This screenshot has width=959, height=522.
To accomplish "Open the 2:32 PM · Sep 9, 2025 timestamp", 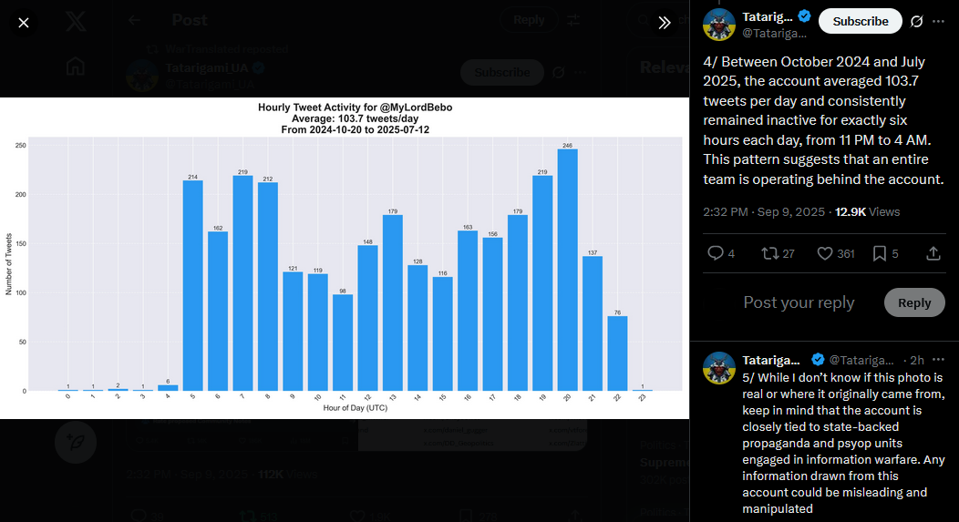I will (x=764, y=212).
